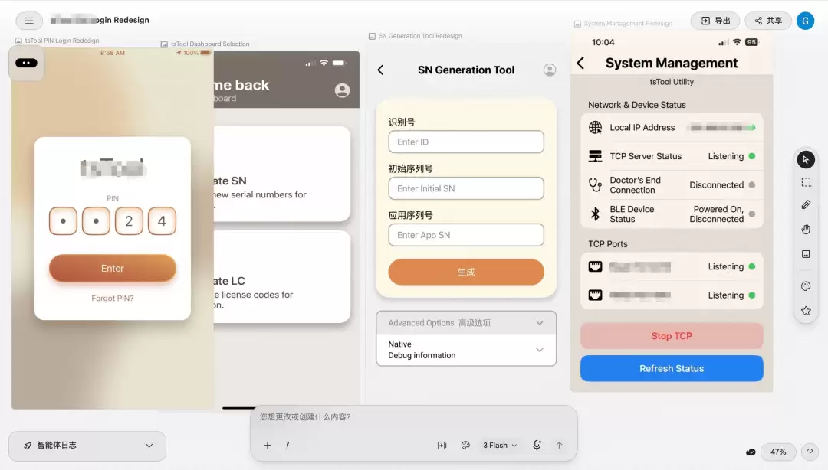Click the Enter App SN input field

(466, 235)
